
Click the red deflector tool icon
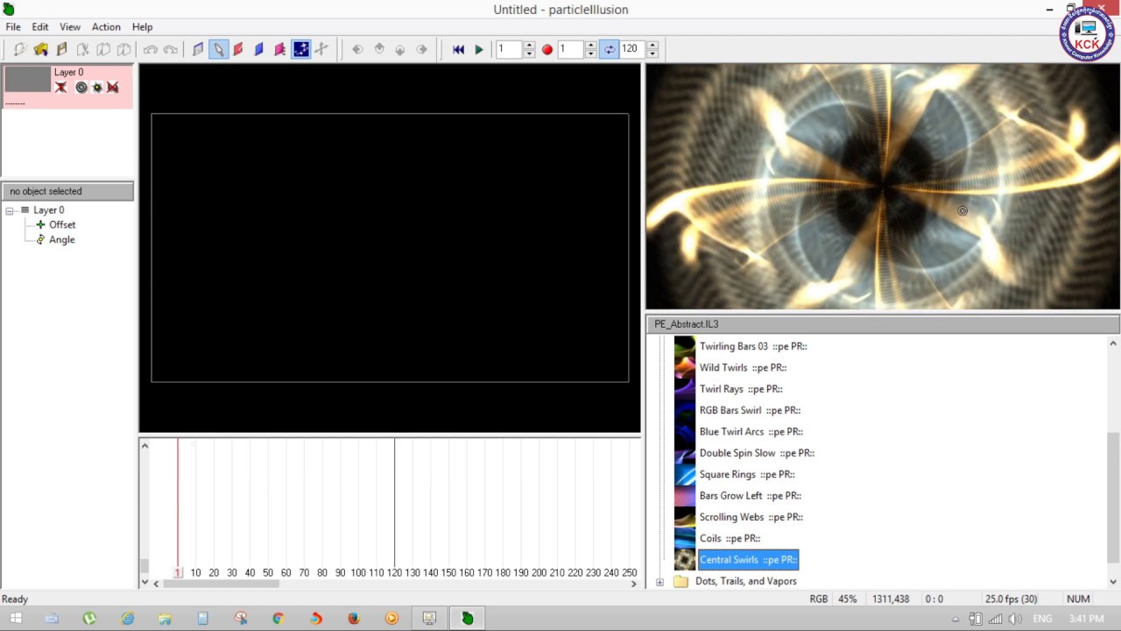(x=238, y=50)
